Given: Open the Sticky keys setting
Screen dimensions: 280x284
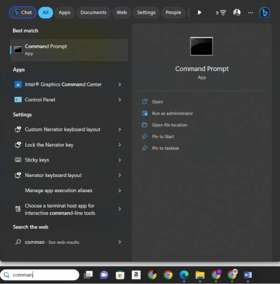Looking at the screenshot, I should coord(69,160).
